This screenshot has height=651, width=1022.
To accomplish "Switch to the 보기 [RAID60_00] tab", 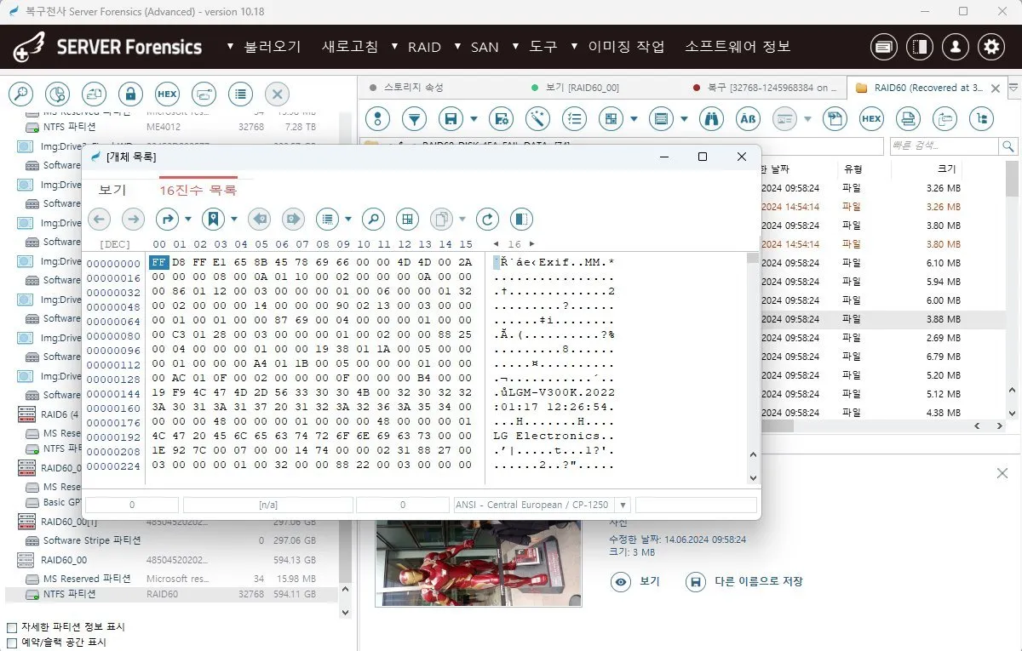I will (x=583, y=88).
